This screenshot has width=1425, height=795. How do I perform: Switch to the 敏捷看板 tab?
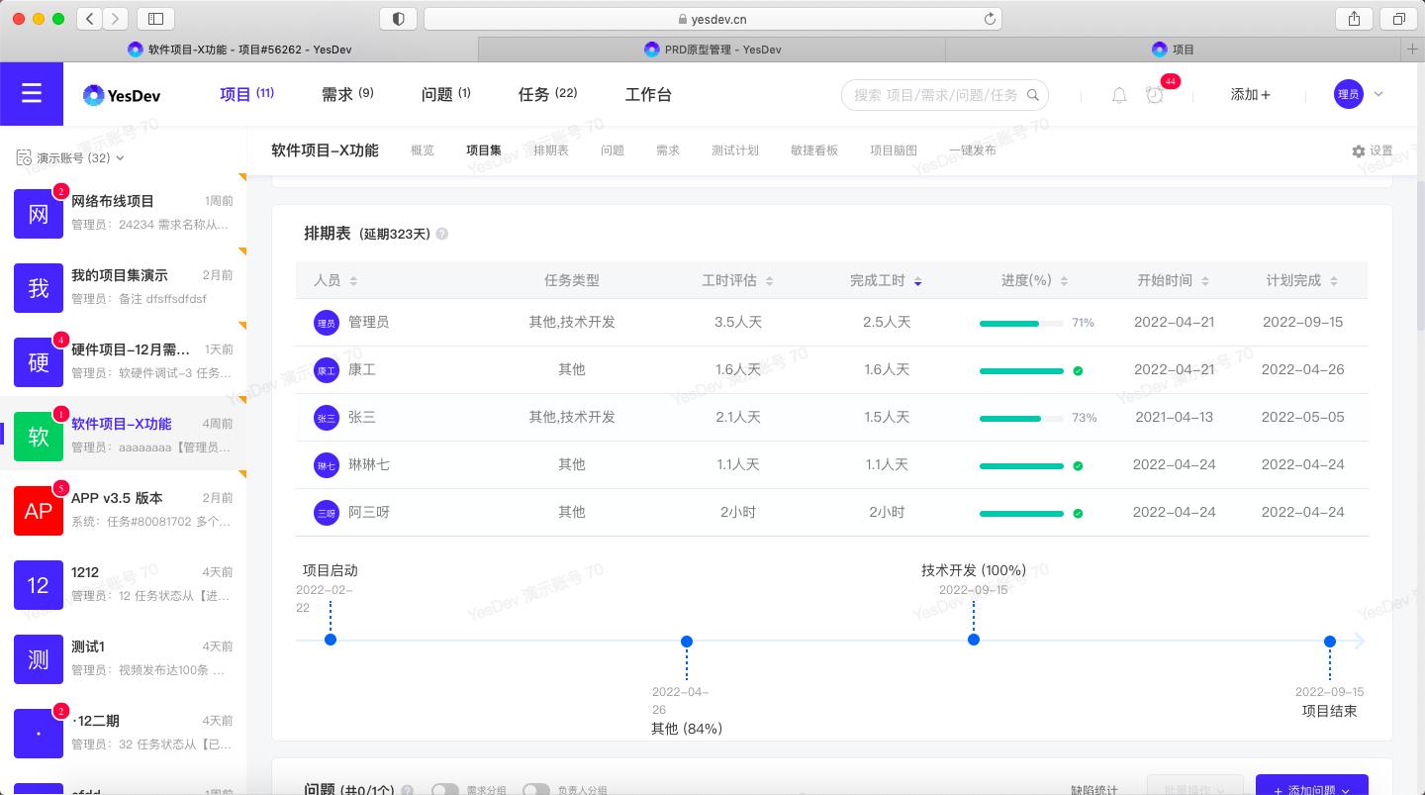coord(814,149)
